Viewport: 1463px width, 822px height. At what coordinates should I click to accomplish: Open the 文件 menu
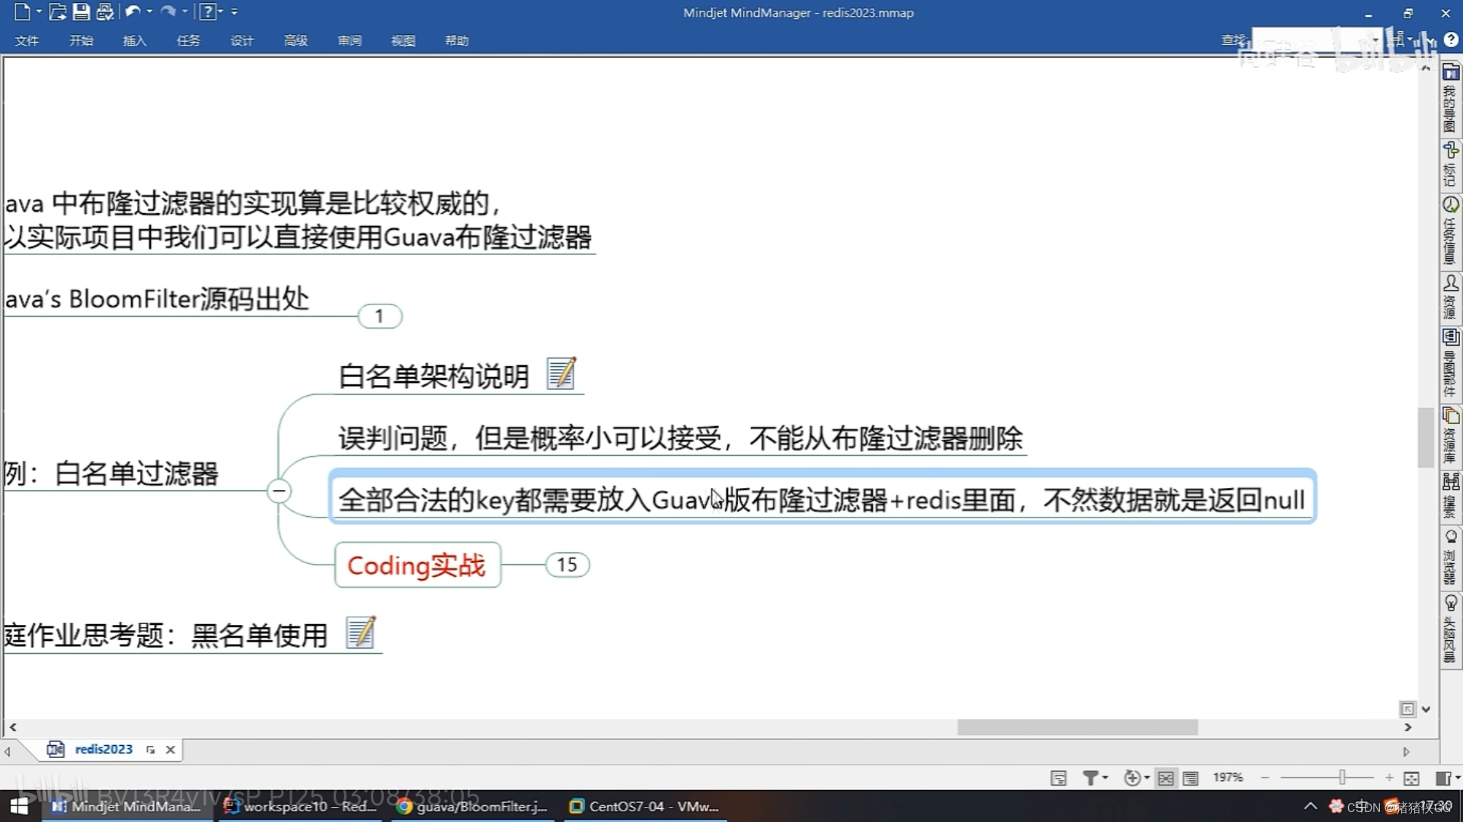tap(27, 40)
